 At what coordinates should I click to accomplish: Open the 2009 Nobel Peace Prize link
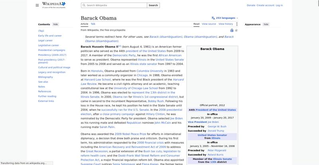coord(130,134)
